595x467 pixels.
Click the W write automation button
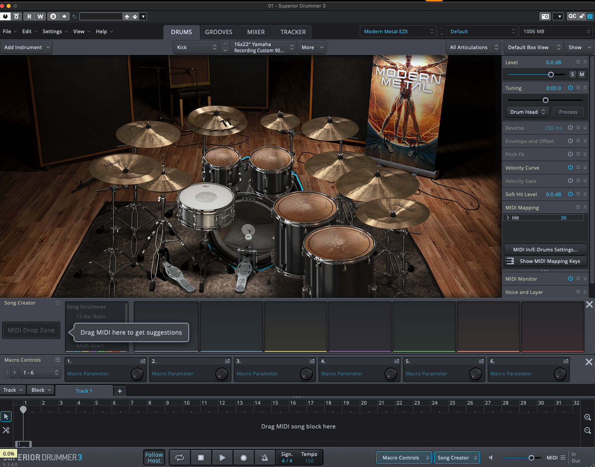pyautogui.click(x=40, y=16)
